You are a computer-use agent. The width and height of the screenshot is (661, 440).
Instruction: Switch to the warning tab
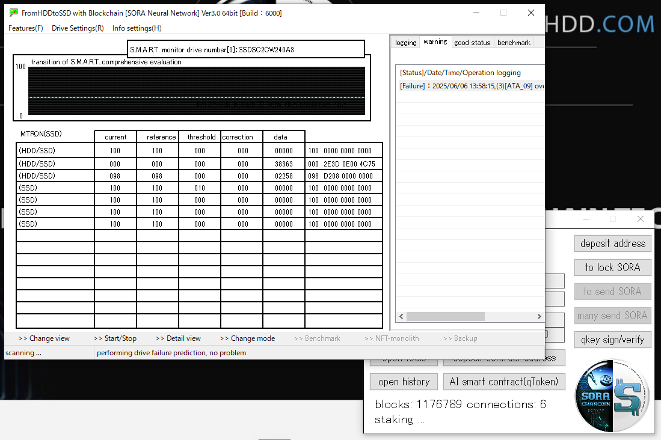coord(435,41)
